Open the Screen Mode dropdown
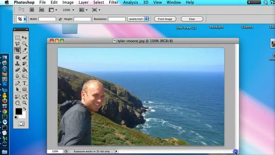Screen dimensions: 275x155 tap(96, 10)
